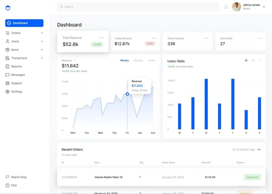Click the 336 Total Products value

(x=171, y=44)
